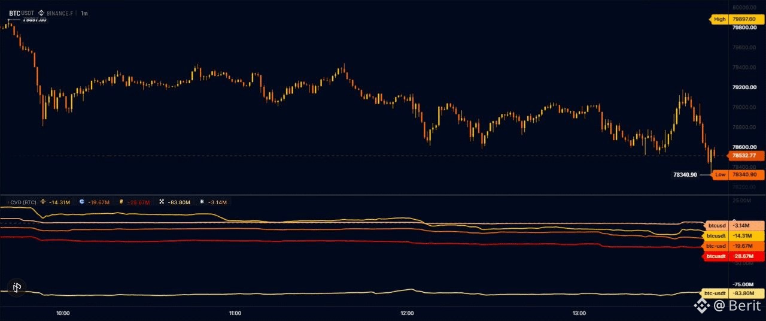The height and width of the screenshot is (321, 766).
Task: Click the BINANCE.F exchange label
Action: click(x=60, y=13)
